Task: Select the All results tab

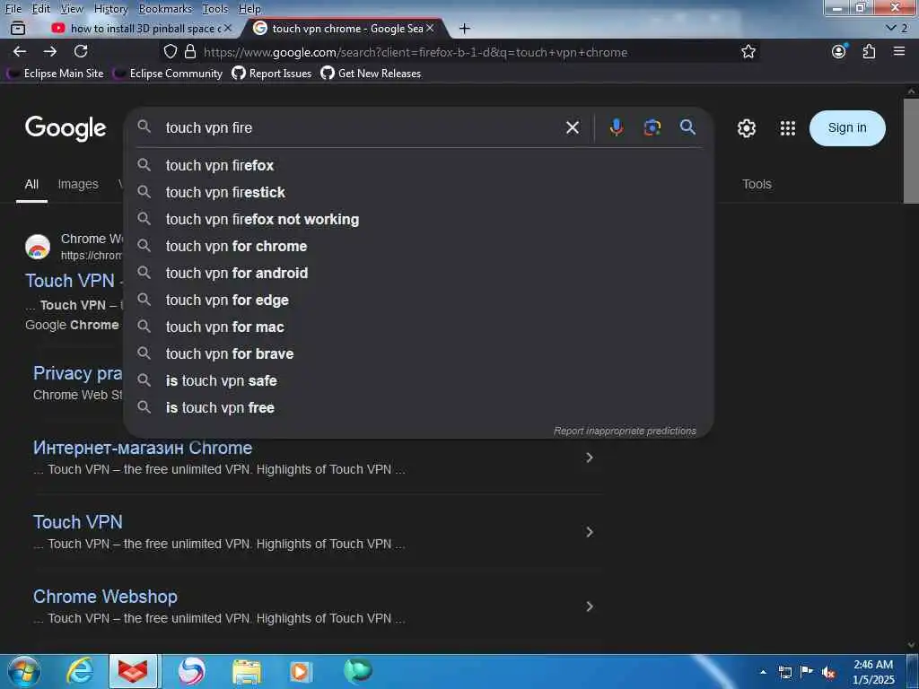Action: (31, 184)
